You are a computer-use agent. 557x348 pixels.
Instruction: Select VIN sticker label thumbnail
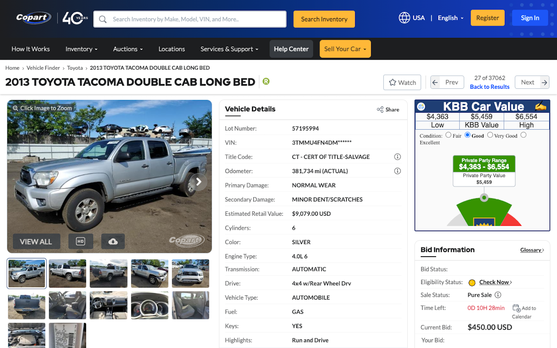[x=67, y=335]
